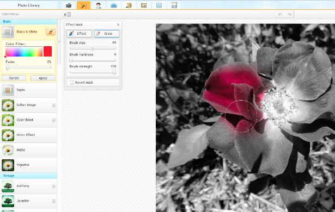The width and height of the screenshot is (335, 212).
Task: Open the portrait retouch tab
Action: coord(99,5)
